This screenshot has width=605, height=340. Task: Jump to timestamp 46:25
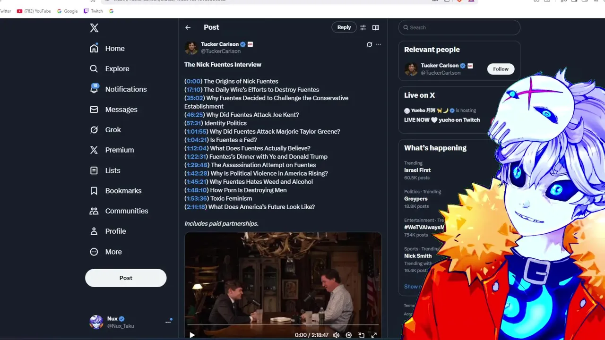[x=195, y=115]
